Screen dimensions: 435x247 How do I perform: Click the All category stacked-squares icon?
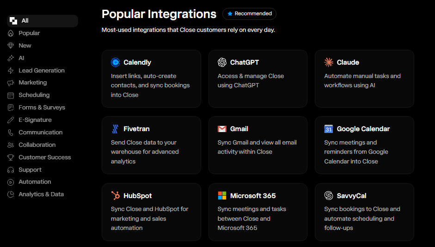click(x=13, y=21)
